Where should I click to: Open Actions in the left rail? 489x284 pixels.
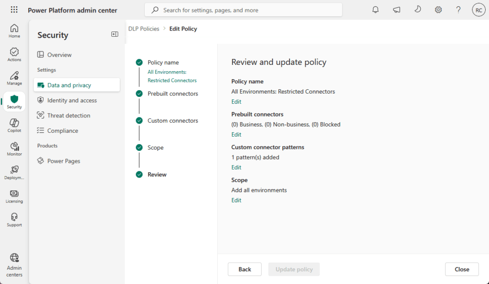point(14,55)
